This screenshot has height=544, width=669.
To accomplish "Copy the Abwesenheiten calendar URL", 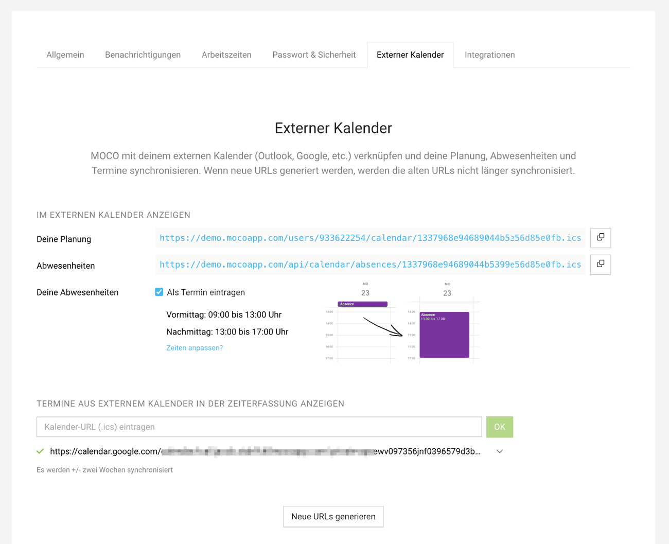I will pos(600,265).
